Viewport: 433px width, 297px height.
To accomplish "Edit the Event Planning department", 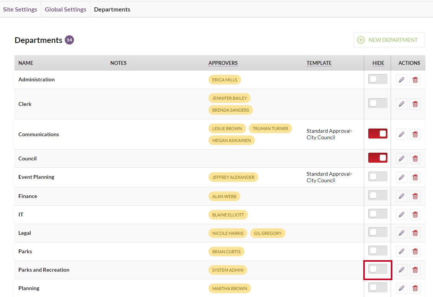I will pyautogui.click(x=402, y=177).
